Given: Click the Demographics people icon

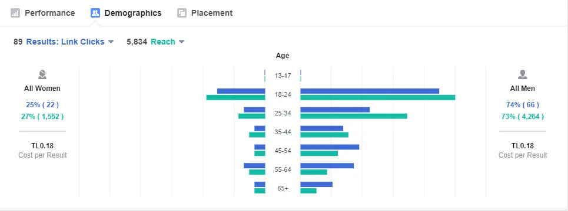Looking at the screenshot, I should coord(95,13).
